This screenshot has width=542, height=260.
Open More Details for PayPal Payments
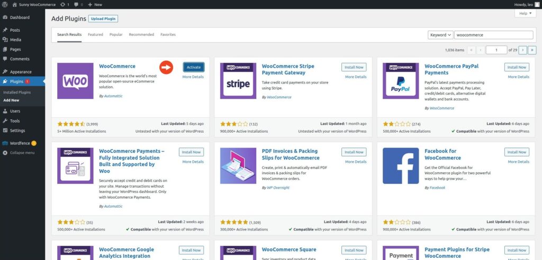click(519, 77)
